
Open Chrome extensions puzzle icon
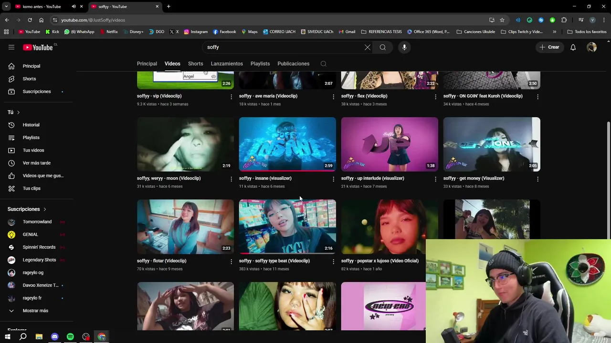[564, 20]
